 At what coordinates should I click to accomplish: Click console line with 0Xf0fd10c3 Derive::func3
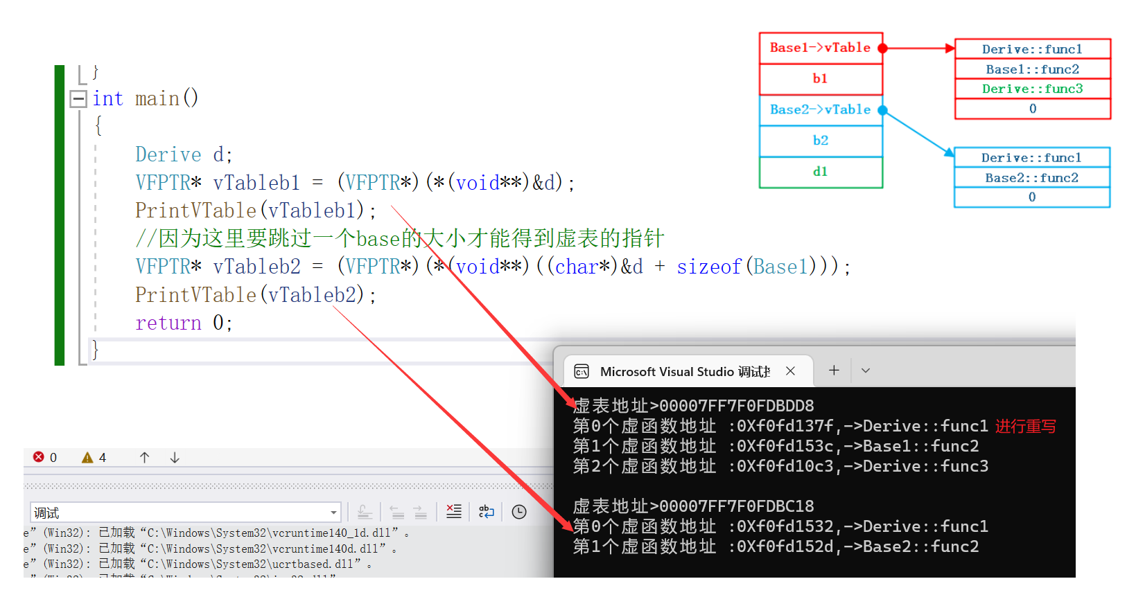(x=781, y=466)
